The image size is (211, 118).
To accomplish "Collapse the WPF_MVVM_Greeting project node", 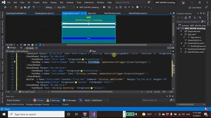I will (x=178, y=29).
